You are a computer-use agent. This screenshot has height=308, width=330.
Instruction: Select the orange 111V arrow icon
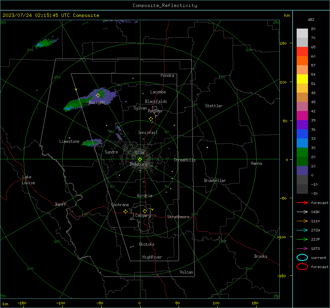point(302,221)
